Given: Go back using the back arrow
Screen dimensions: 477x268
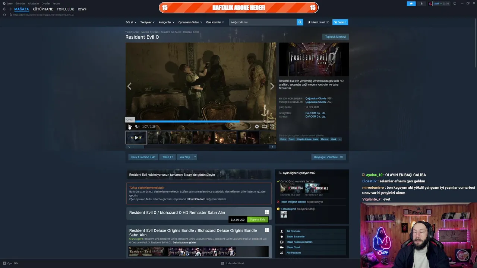Looking at the screenshot, I should 4,9.
